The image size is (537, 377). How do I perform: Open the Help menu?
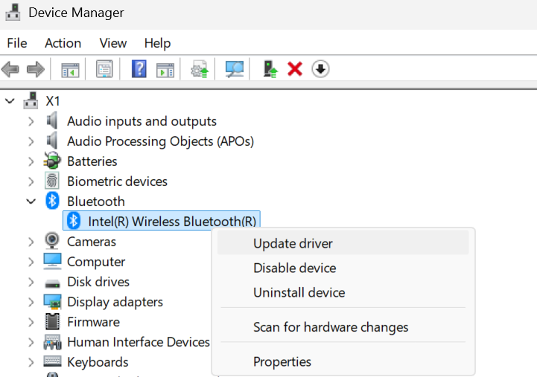(x=157, y=43)
